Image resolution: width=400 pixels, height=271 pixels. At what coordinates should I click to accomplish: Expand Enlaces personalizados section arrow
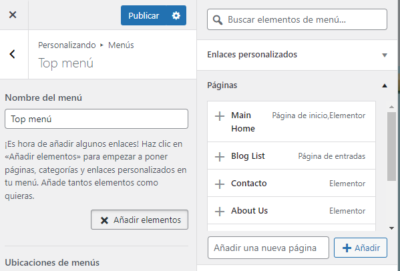tap(385, 55)
